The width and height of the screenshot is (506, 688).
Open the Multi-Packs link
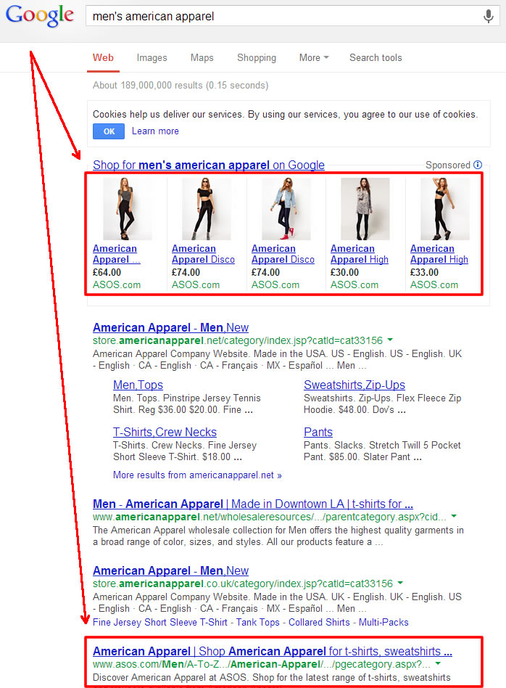[x=383, y=623]
